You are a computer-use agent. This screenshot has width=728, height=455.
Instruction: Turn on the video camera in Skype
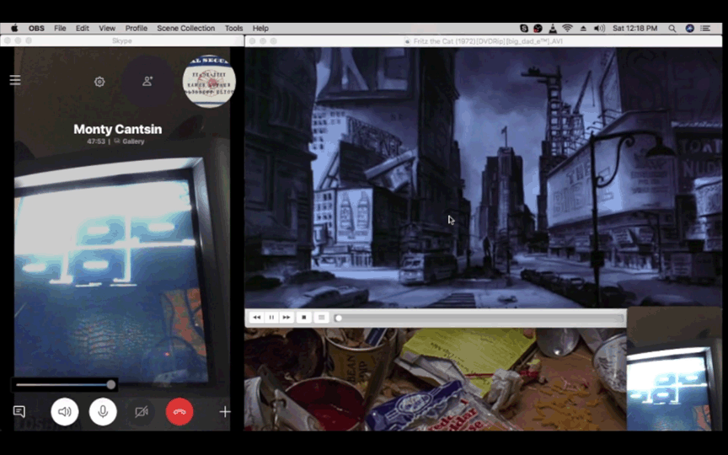click(142, 411)
